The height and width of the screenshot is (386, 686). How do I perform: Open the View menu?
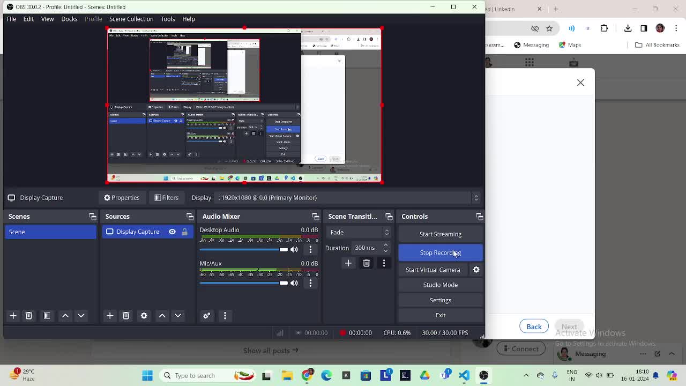(47, 19)
